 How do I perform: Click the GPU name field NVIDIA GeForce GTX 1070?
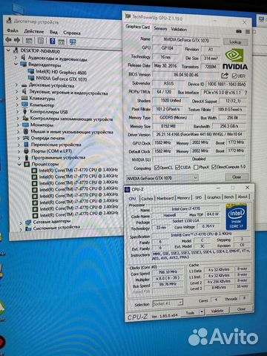coord(186,40)
